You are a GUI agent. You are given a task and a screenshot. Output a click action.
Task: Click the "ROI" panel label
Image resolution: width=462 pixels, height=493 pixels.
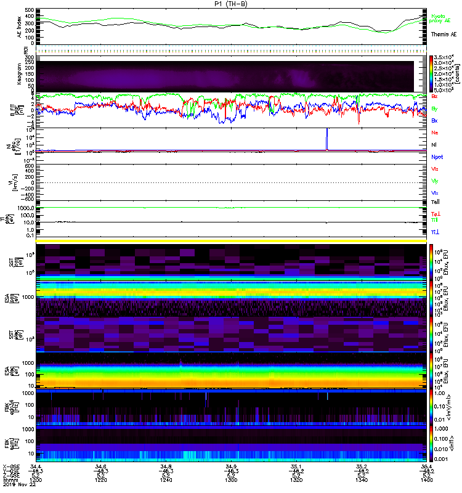tap(26, 50)
